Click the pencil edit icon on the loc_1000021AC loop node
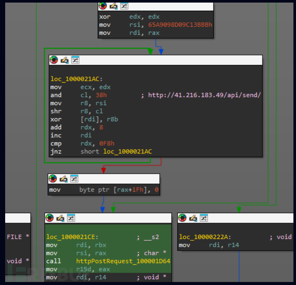The height and width of the screenshot is (285, 296). (64, 60)
